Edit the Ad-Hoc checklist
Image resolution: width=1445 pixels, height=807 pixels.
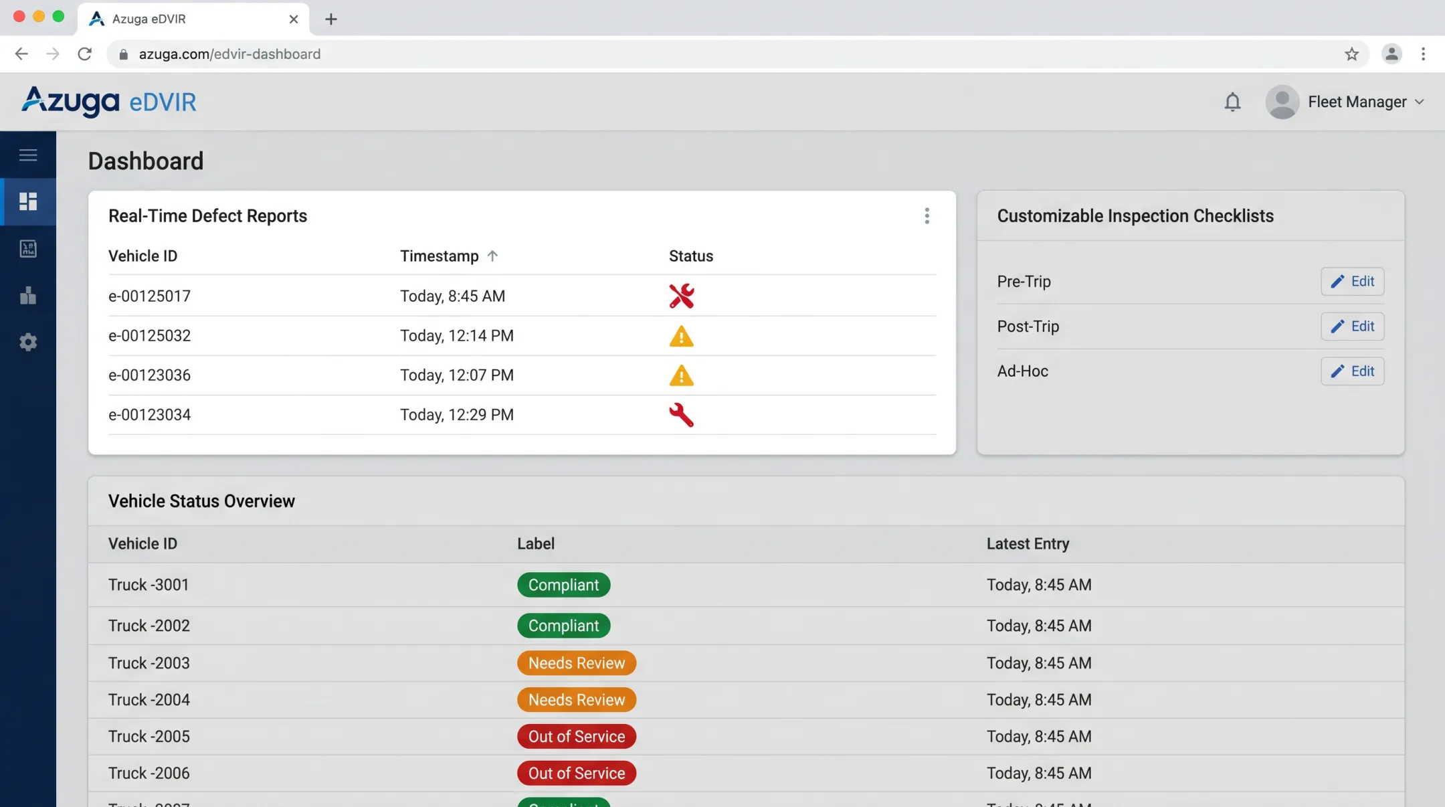[1352, 371]
